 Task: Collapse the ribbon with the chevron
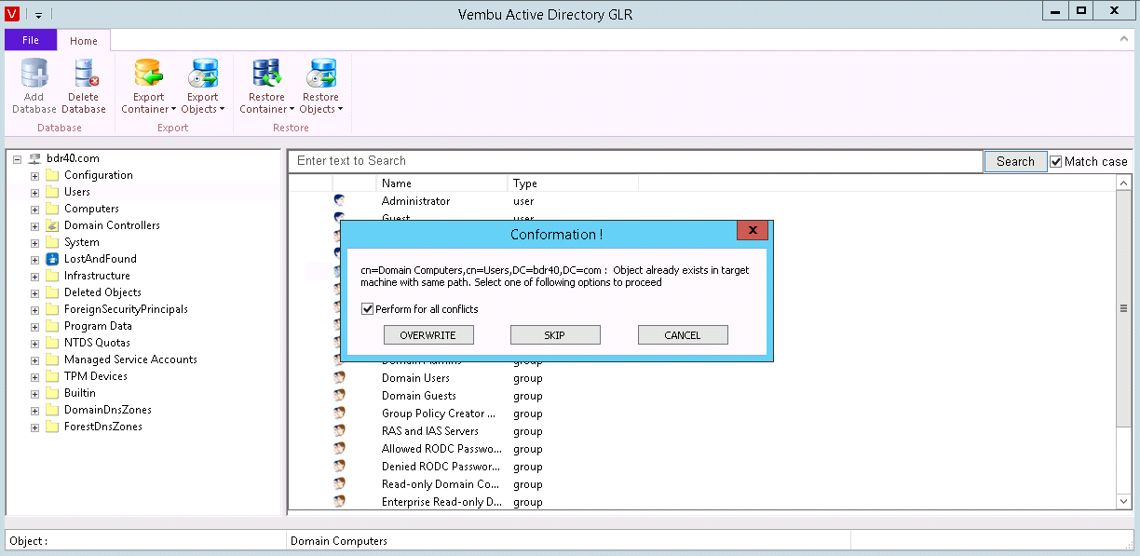click(1123, 40)
